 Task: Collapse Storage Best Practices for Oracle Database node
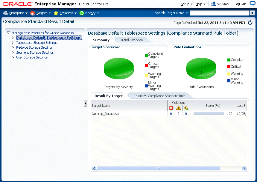point(8,33)
